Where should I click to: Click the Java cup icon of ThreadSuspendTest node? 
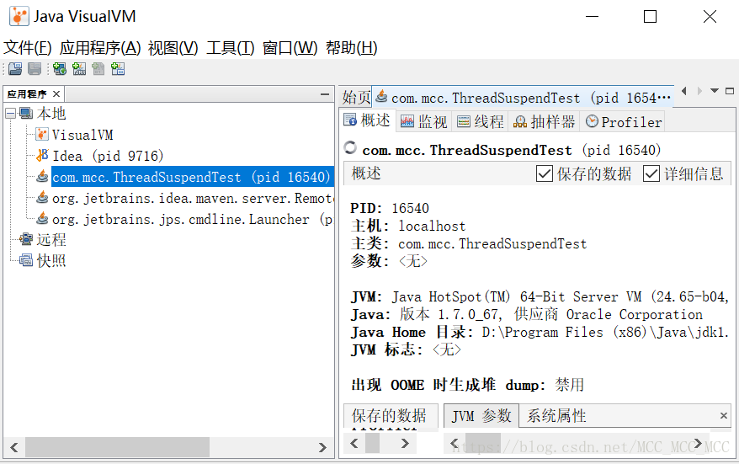click(42, 176)
